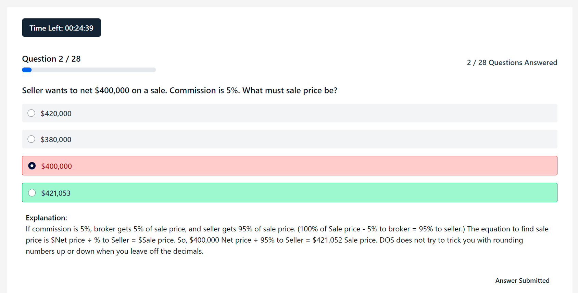The width and height of the screenshot is (578, 293).
Task: Click the seller net $400,000 question text
Action: point(179,90)
